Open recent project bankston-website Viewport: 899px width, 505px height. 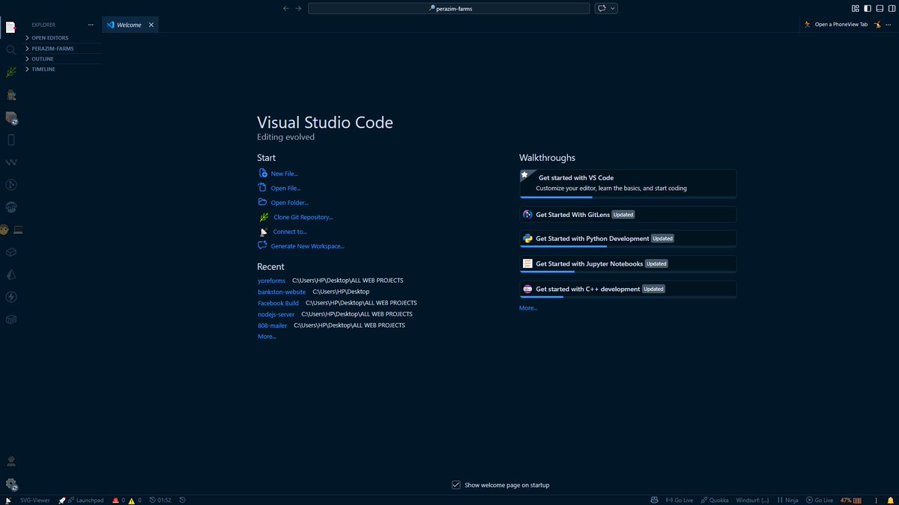[x=282, y=292]
